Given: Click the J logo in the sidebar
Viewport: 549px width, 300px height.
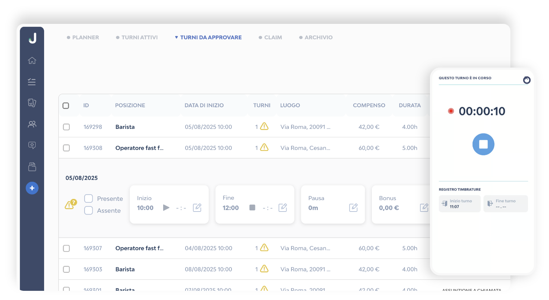Looking at the screenshot, I should 33,38.
